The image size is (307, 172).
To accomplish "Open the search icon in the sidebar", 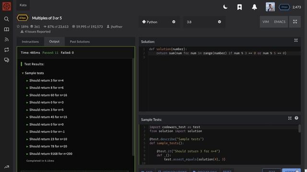I will point(6,19).
